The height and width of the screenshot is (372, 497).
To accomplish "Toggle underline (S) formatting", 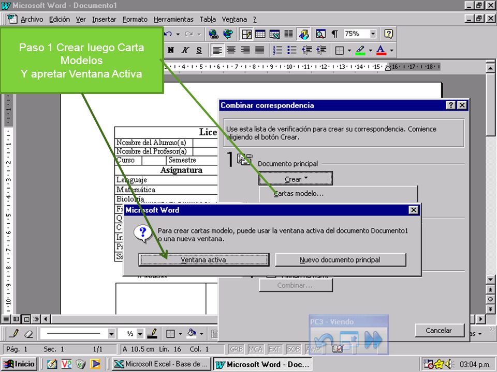I will pos(199,50).
